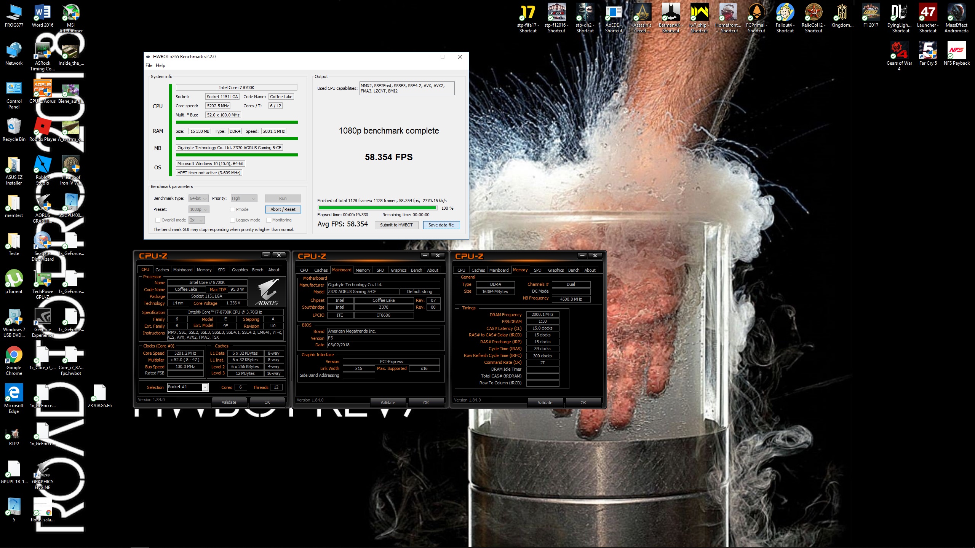Open AORUS GRAPHICS ENGINE icon

click(43, 475)
